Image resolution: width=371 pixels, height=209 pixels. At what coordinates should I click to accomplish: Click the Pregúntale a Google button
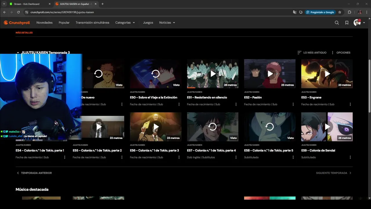pyautogui.click(x=320, y=12)
